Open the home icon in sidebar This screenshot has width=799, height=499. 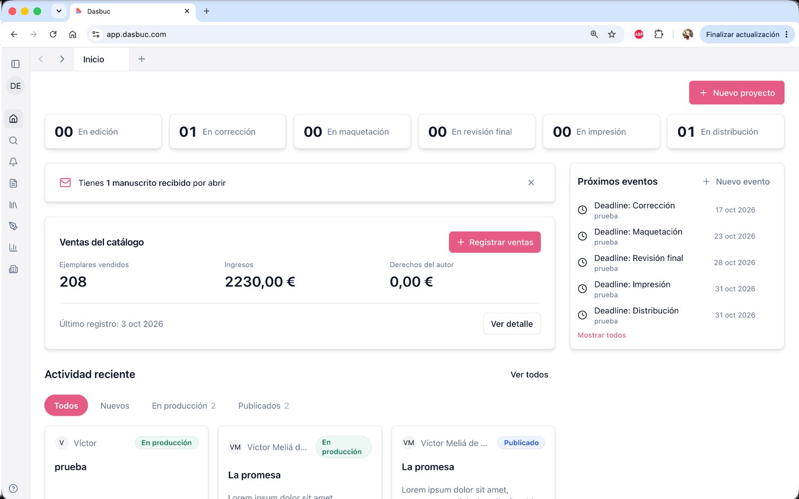coord(14,119)
